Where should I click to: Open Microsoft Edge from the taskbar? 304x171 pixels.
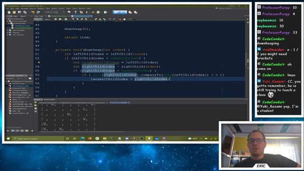(x=82, y=139)
